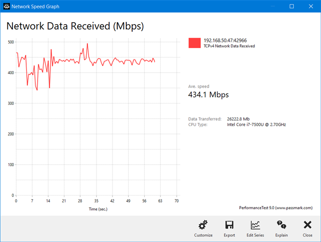This screenshot has height=242, width=321.
Task: Click the Close X icon in bottom toolbar
Action: coord(308,225)
